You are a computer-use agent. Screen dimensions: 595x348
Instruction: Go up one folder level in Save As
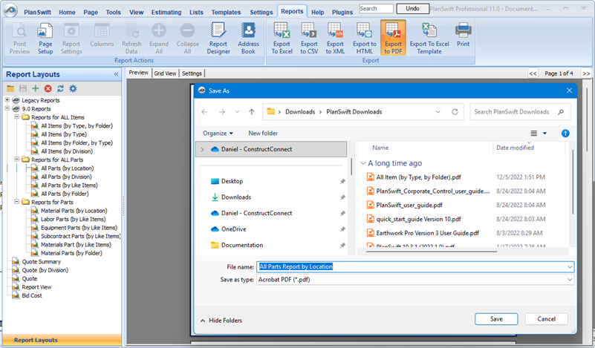[x=252, y=112]
